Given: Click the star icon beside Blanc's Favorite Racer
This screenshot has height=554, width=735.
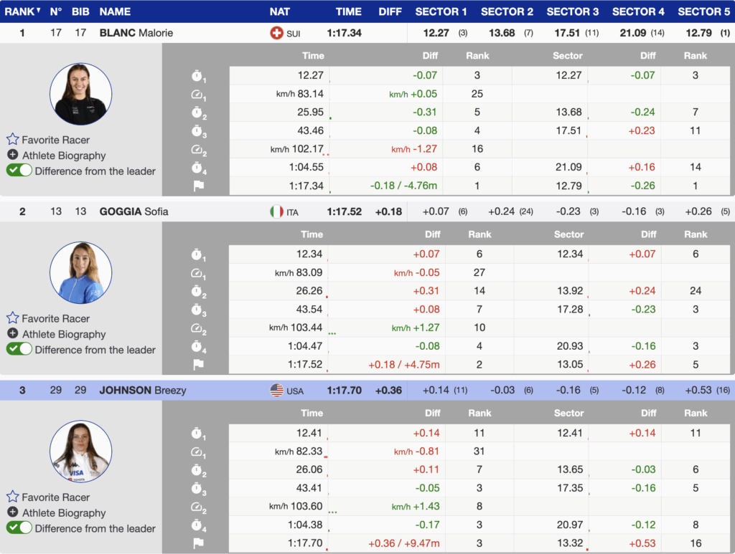Looking at the screenshot, I should point(12,140).
